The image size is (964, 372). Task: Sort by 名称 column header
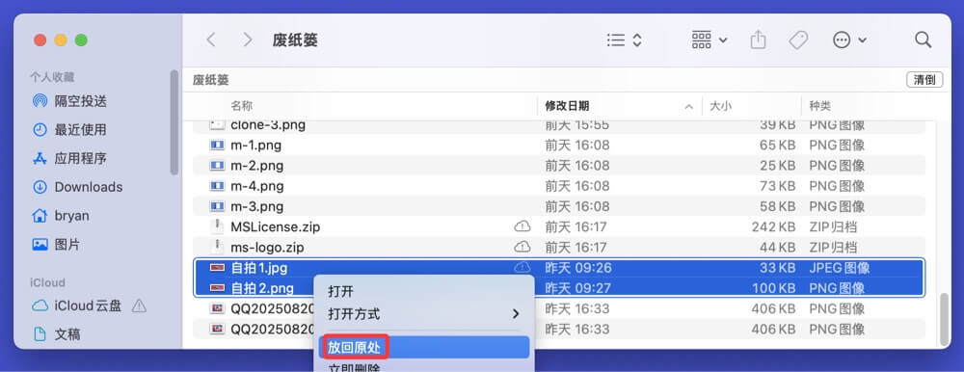click(x=242, y=106)
